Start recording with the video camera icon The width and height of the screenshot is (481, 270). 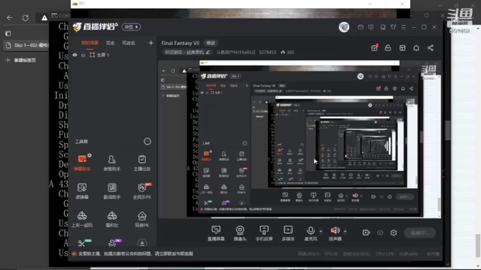(x=366, y=233)
